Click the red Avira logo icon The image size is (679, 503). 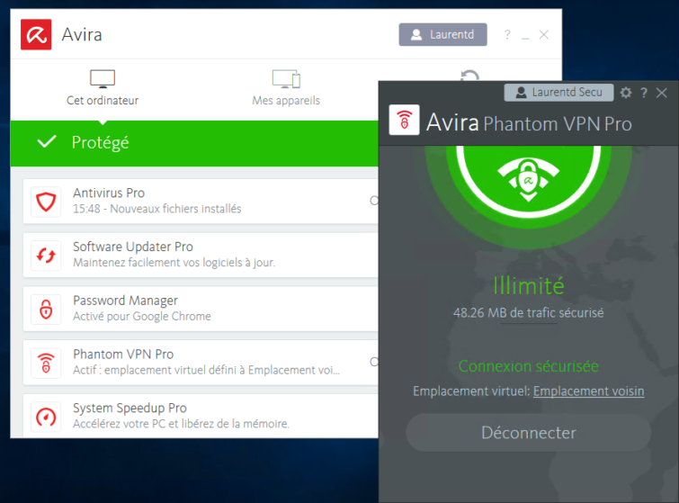(x=36, y=34)
